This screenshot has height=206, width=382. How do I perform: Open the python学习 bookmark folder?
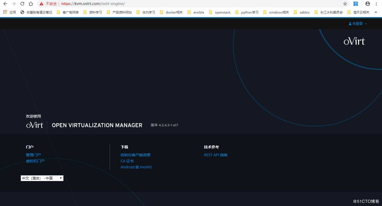[x=247, y=12]
